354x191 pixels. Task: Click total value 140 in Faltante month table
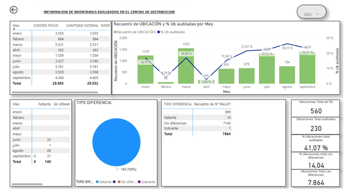coord(48,162)
